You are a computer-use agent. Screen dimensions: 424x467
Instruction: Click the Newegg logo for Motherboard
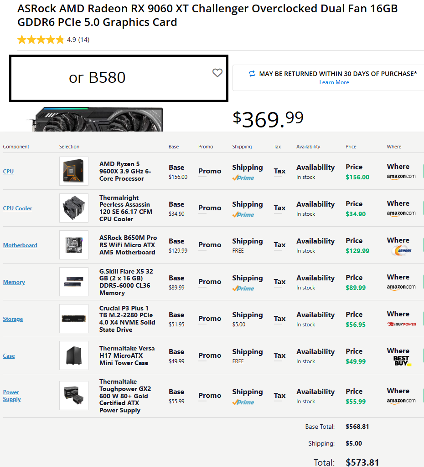(401, 251)
